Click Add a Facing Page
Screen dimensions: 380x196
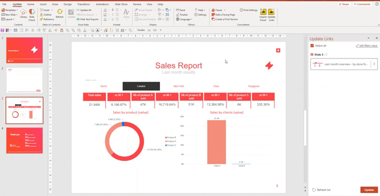coord(223,15)
